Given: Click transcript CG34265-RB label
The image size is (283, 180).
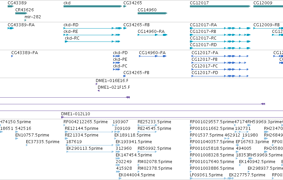Looking at the screenshot, I should pos(136,25).
